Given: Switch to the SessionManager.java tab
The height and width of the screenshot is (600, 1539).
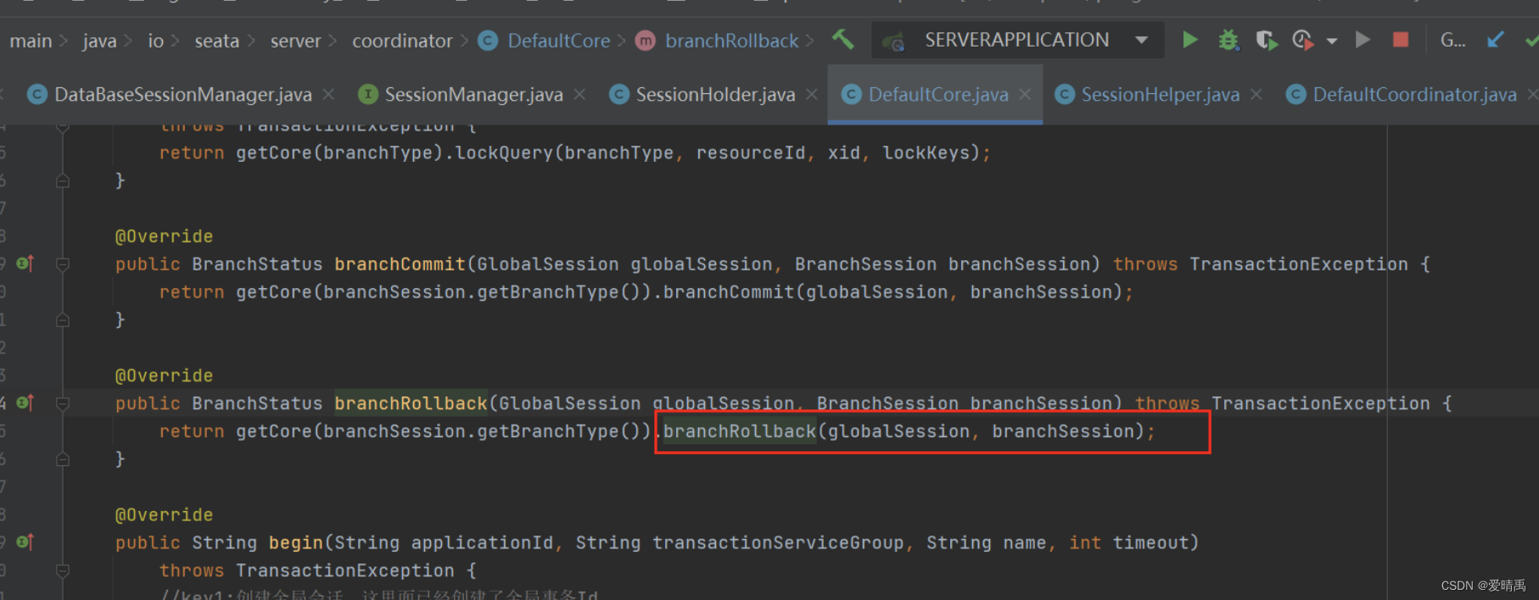Looking at the screenshot, I should click(473, 94).
